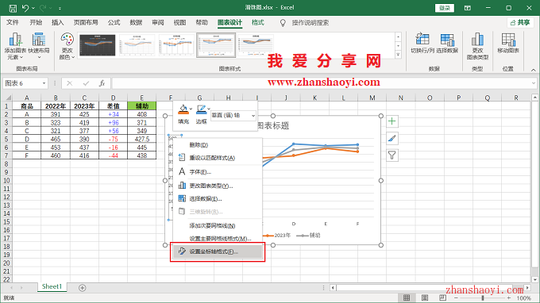Click the Outline border pen icon
Image resolution: width=540 pixels, height=303 pixels.
pos(201,109)
